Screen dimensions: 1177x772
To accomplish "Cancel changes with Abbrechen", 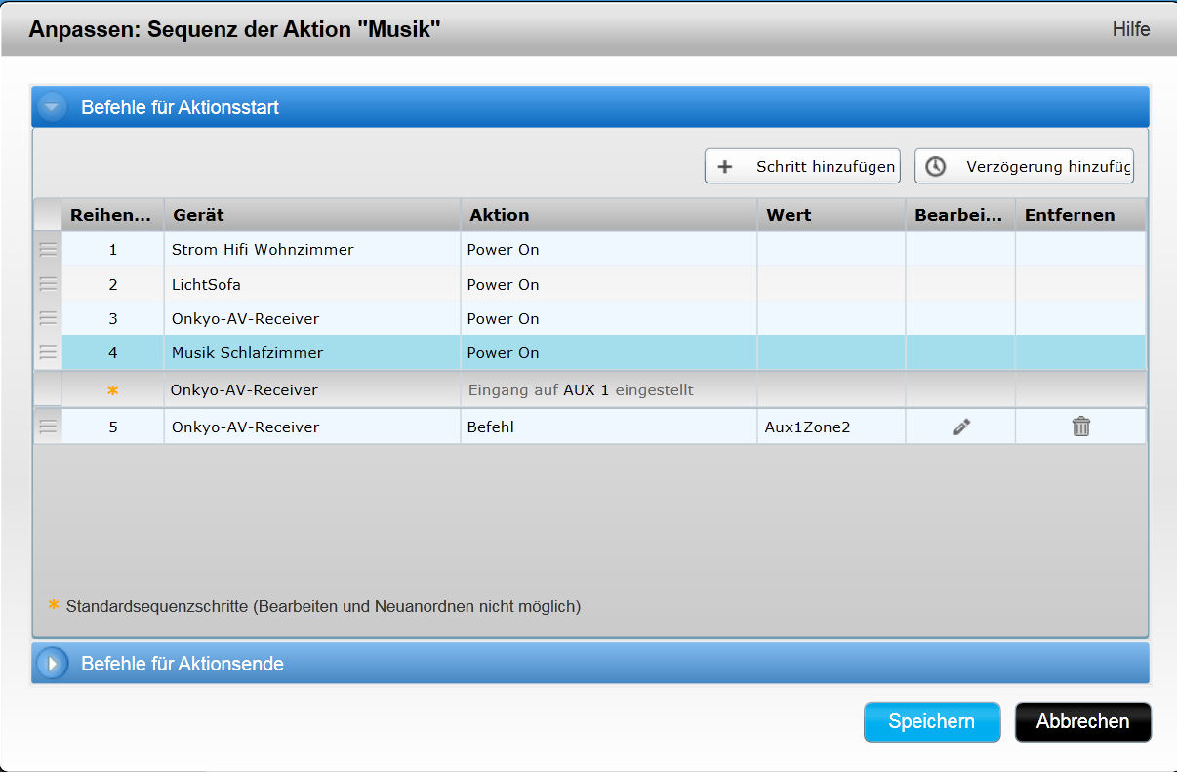I will 1082,722.
